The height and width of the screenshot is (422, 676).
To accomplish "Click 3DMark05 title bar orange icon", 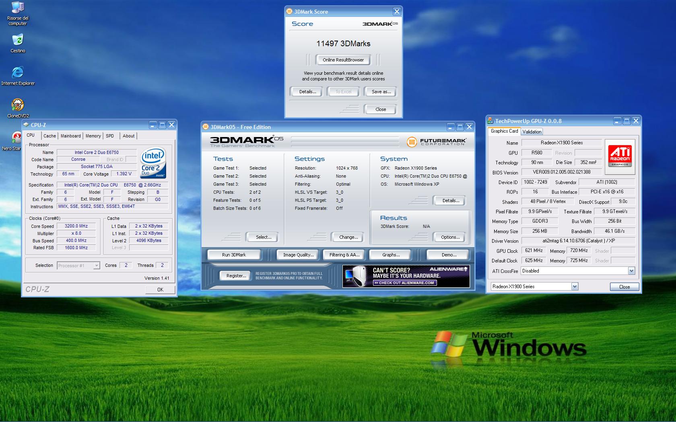I will click(x=205, y=127).
